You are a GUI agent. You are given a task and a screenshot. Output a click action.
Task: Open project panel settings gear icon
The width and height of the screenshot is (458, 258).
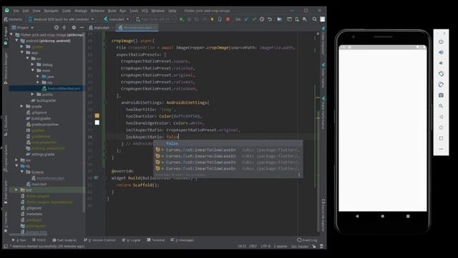74,27
